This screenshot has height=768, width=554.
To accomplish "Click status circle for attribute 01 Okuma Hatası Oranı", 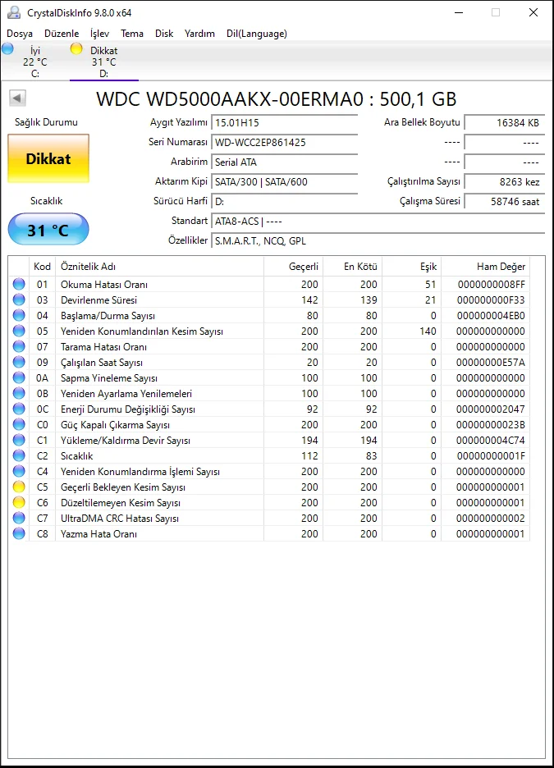I will coord(19,284).
